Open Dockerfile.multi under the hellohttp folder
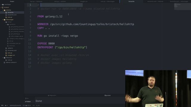191x107 pixels. click(x=12, y=15)
